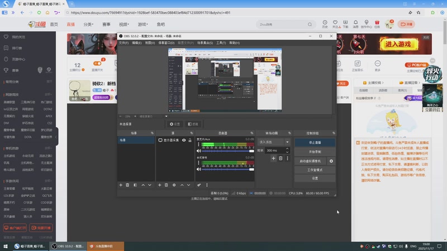The image size is (447, 251).
Task: Open OBS 文件(F) menu
Action: point(123,43)
